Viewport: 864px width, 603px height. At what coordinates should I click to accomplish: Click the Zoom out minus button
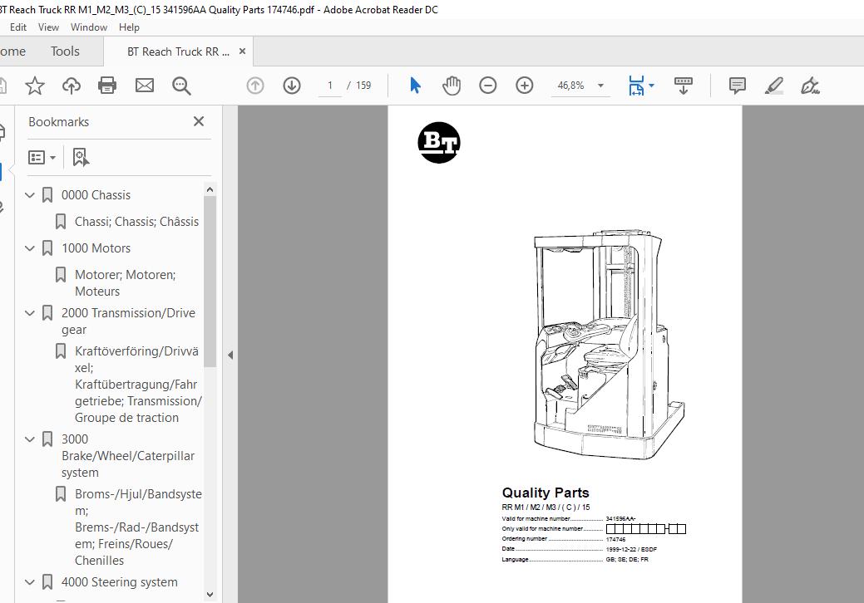488,86
